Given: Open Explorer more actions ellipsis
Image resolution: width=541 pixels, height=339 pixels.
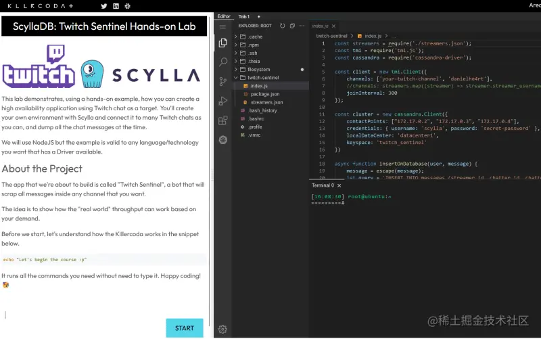Looking at the screenshot, I should pos(302,26).
